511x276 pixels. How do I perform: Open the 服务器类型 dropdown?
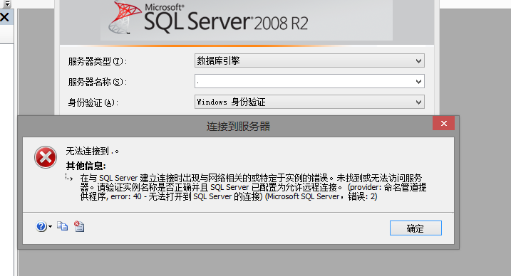coord(309,60)
